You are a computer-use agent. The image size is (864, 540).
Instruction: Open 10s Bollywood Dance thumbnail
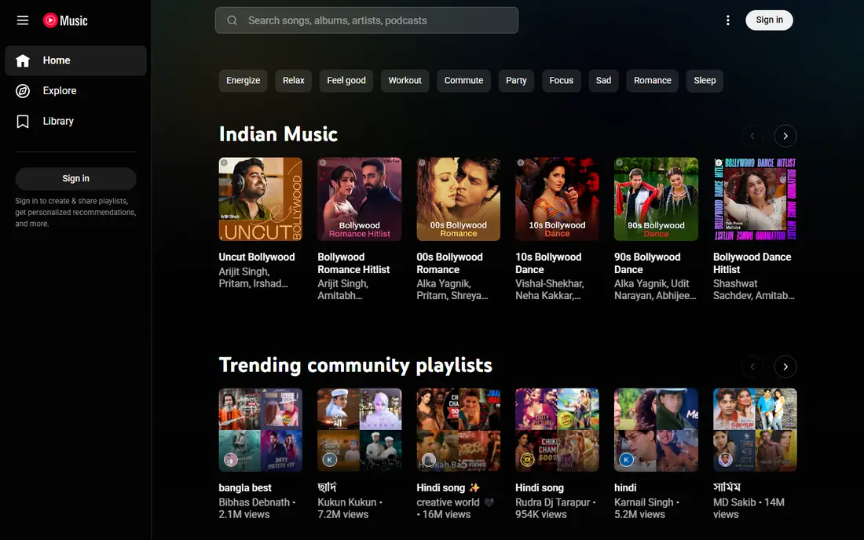(x=557, y=199)
